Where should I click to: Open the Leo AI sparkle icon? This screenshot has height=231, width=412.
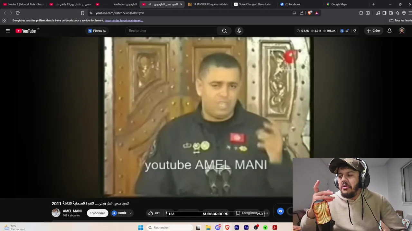pos(398,13)
